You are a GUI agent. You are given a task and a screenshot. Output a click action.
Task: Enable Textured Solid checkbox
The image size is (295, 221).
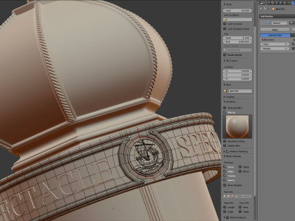pos(225,107)
